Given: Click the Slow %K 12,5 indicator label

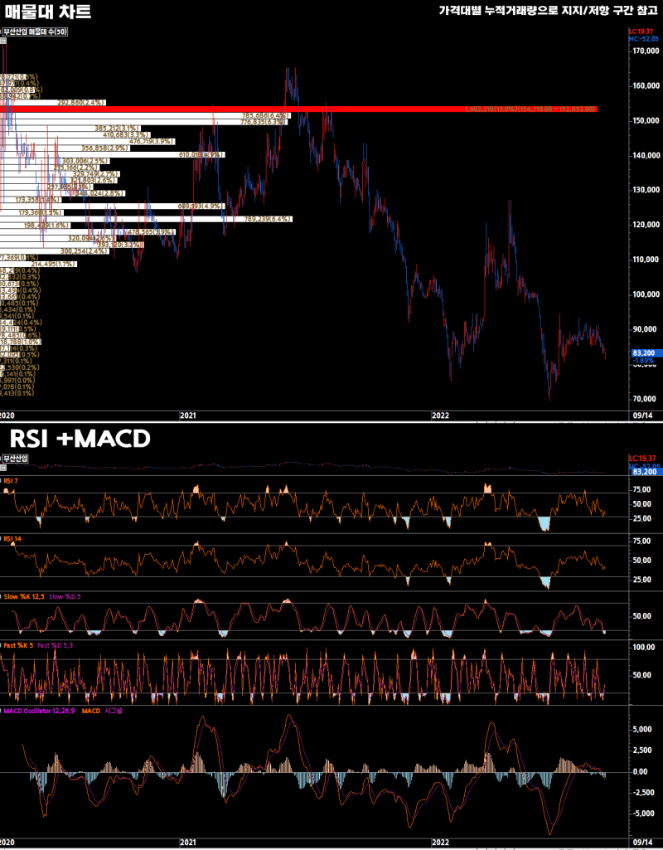Looking at the screenshot, I should (25, 596).
